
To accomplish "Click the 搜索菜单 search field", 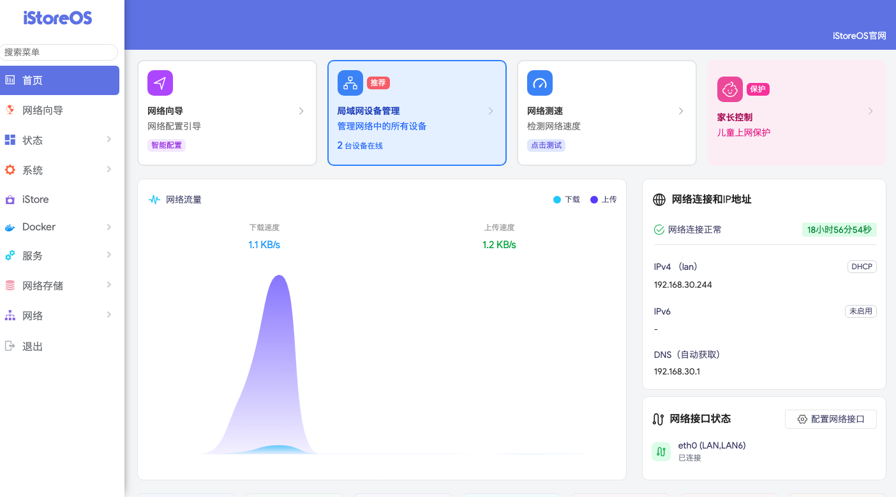I will (59, 52).
